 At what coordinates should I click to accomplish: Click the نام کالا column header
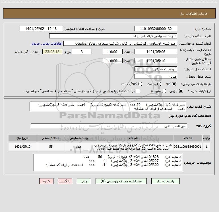tap(133, 138)
